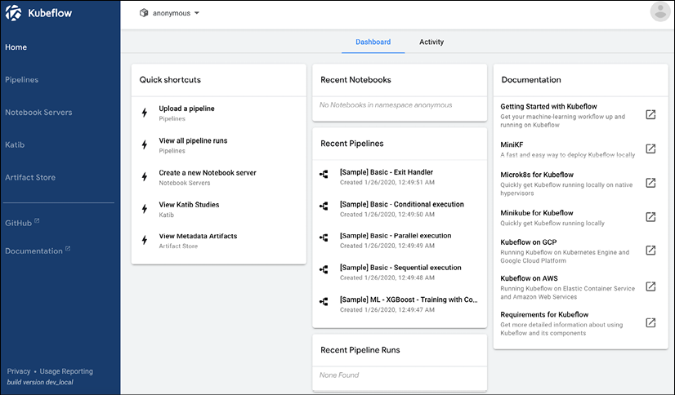Click the 'Recent Notebooks' card heading
This screenshot has width=675, height=395.
pyautogui.click(x=355, y=79)
